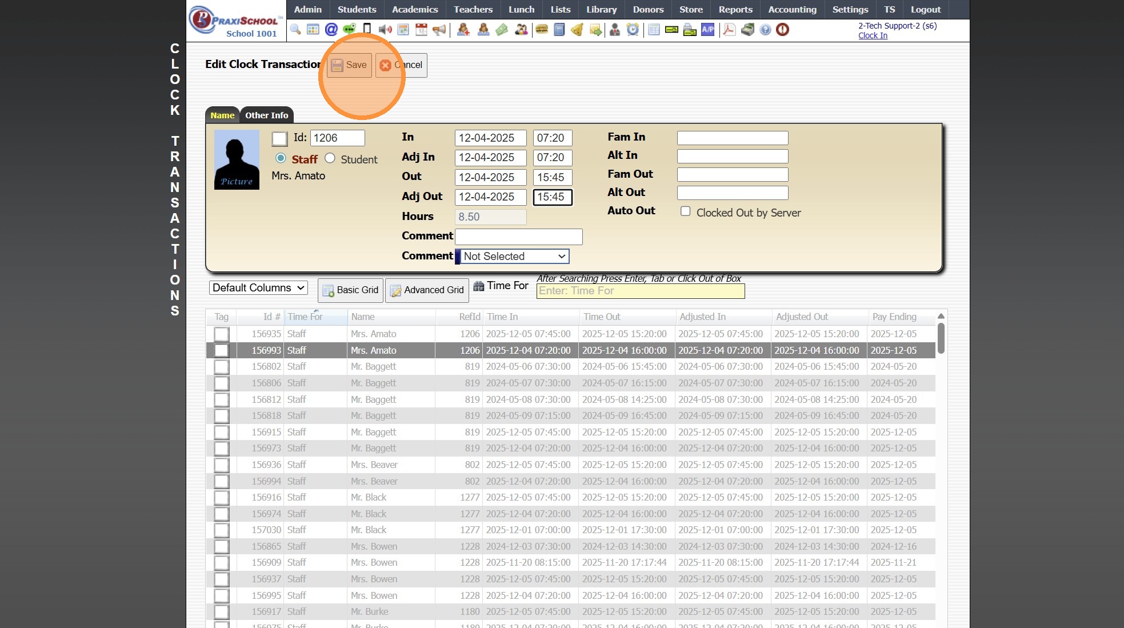Open the A/P accounts payable icon
1124x628 pixels.
[708, 29]
